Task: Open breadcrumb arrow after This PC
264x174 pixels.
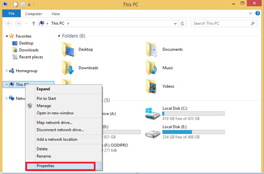Action: (x=68, y=23)
